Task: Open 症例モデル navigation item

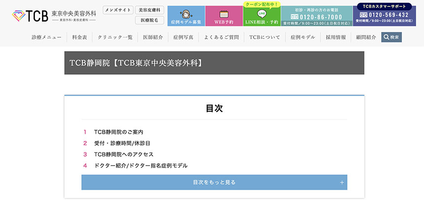Action: tap(303, 37)
